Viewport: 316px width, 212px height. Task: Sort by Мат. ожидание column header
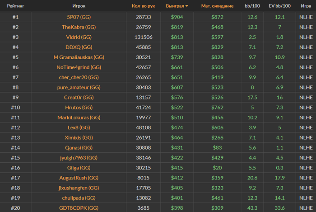click(x=217, y=6)
